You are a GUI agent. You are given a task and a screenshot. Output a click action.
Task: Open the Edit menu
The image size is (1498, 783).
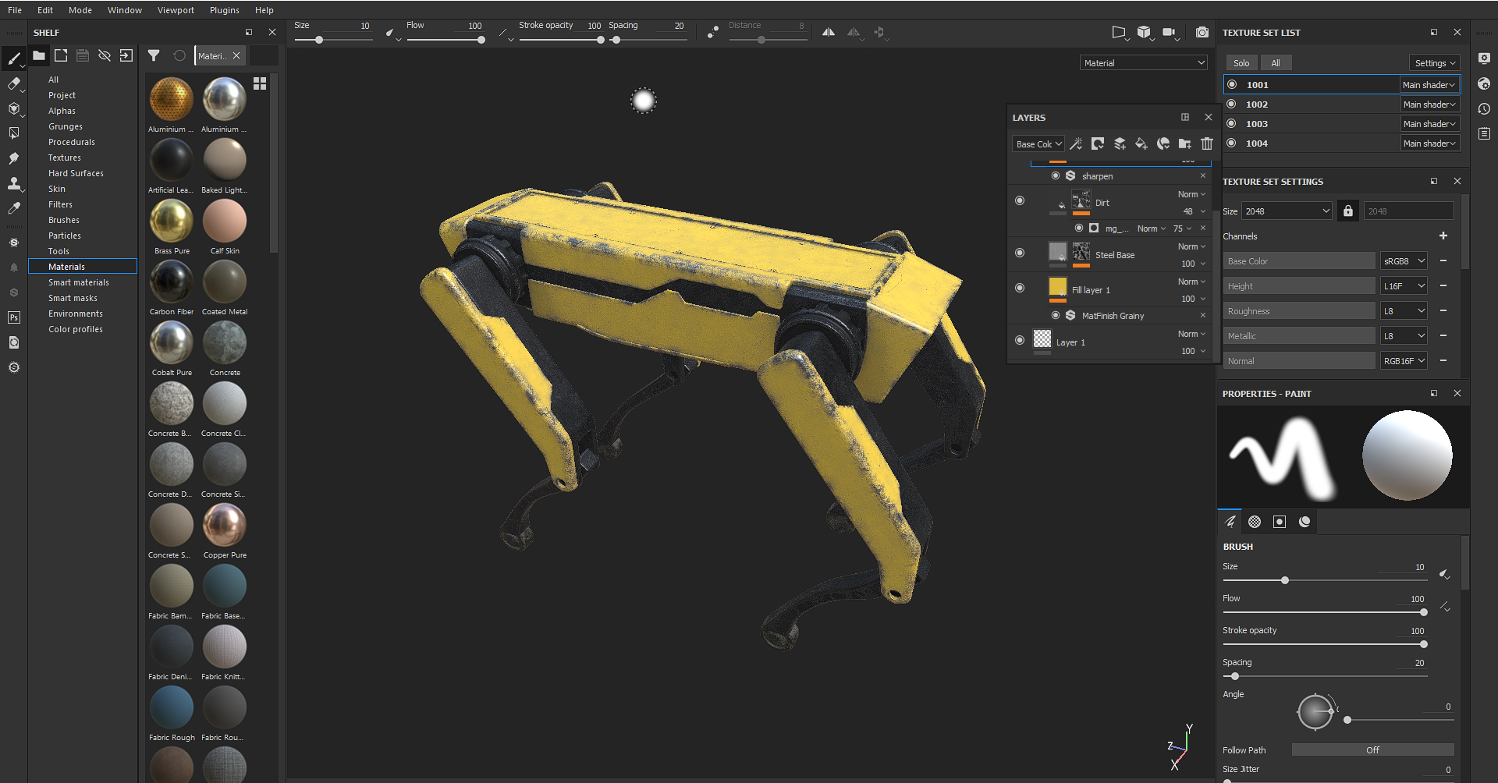coord(45,10)
